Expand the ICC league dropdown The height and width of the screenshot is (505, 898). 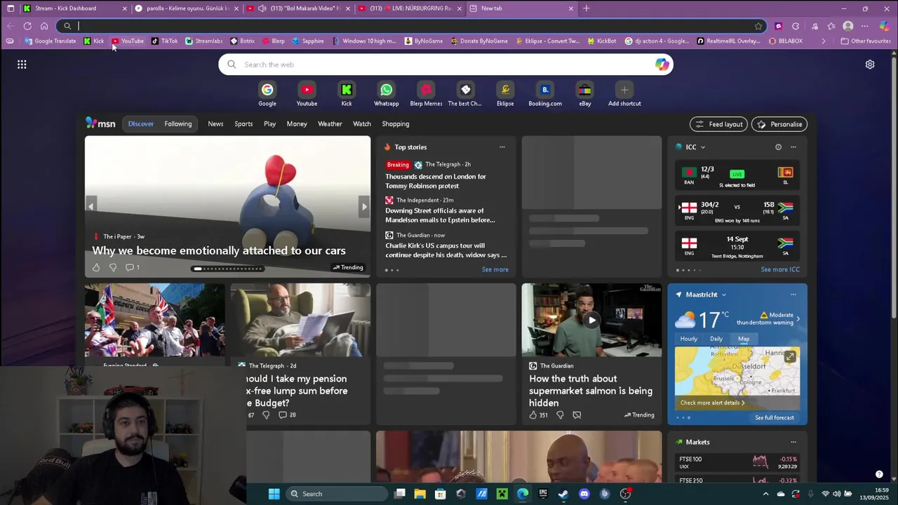[x=702, y=147]
